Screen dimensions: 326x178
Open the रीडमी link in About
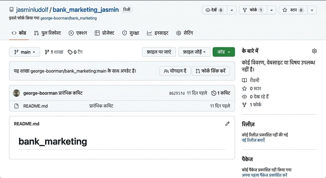click(x=251, y=80)
